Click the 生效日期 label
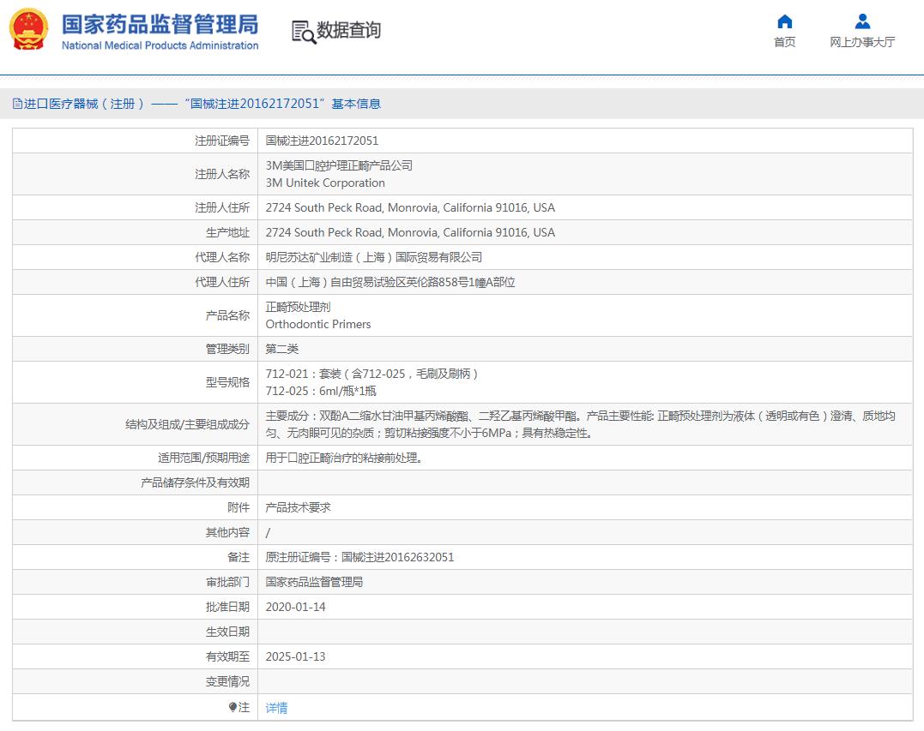The height and width of the screenshot is (731, 924). click(227, 632)
